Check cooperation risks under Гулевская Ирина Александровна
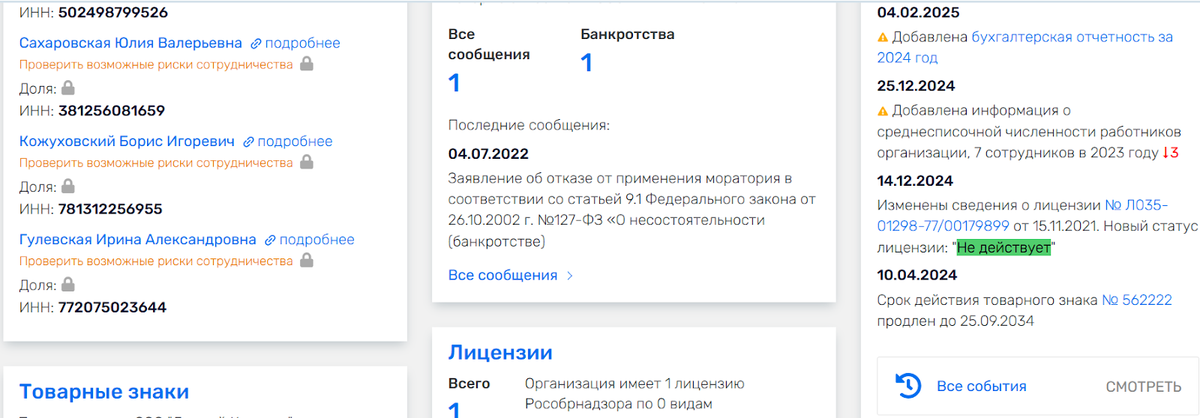 click(156, 261)
